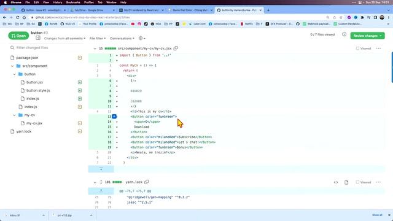The height and width of the screenshot is (221, 393).
Task: Select yarn.lock in the file tree
Action: [23, 131]
